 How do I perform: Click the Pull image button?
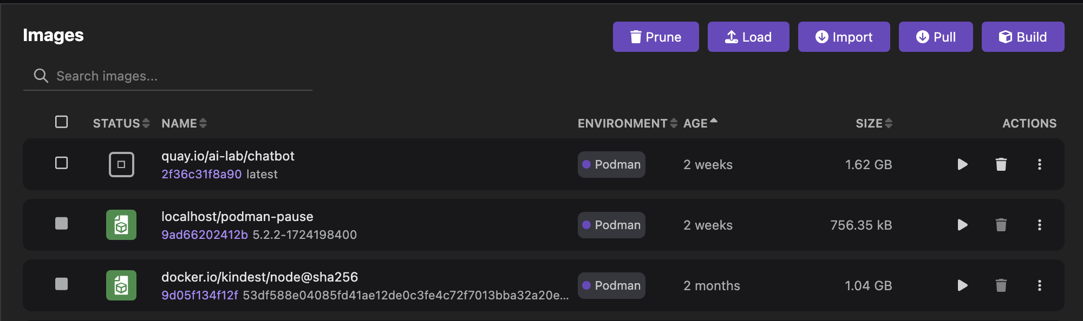(935, 37)
